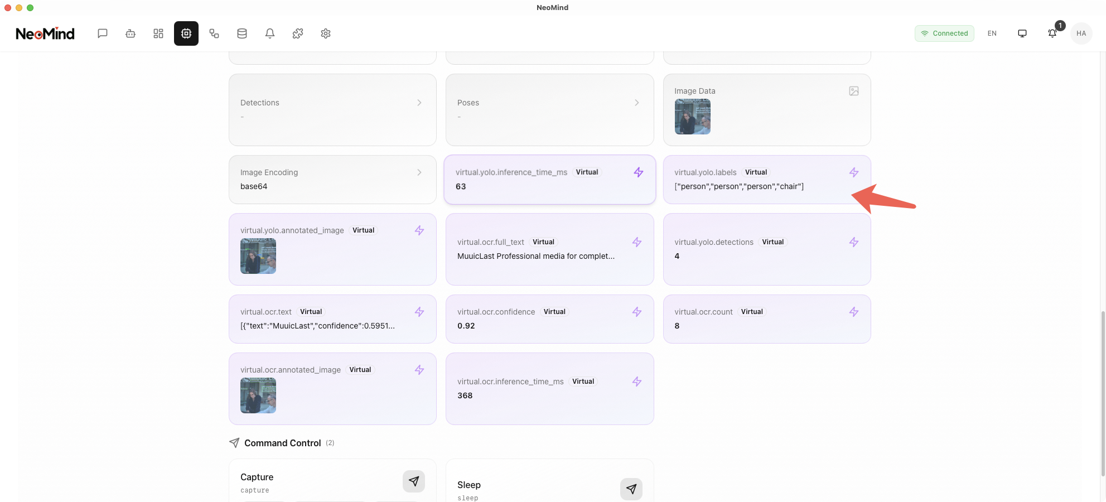The image size is (1106, 502).
Task: Open the chat messages icon in navbar
Action: point(103,33)
